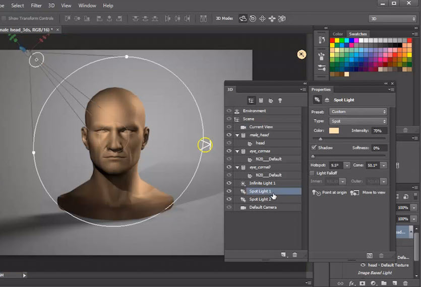
Task: Select the Scene item
Action: point(249,118)
